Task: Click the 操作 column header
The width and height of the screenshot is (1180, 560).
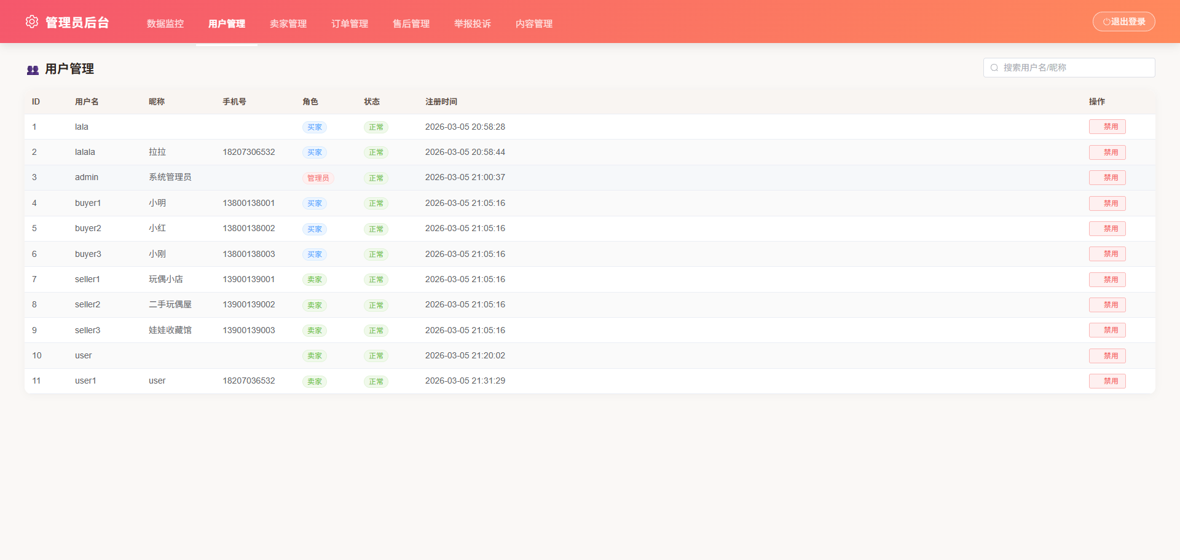Action: 1097,101
